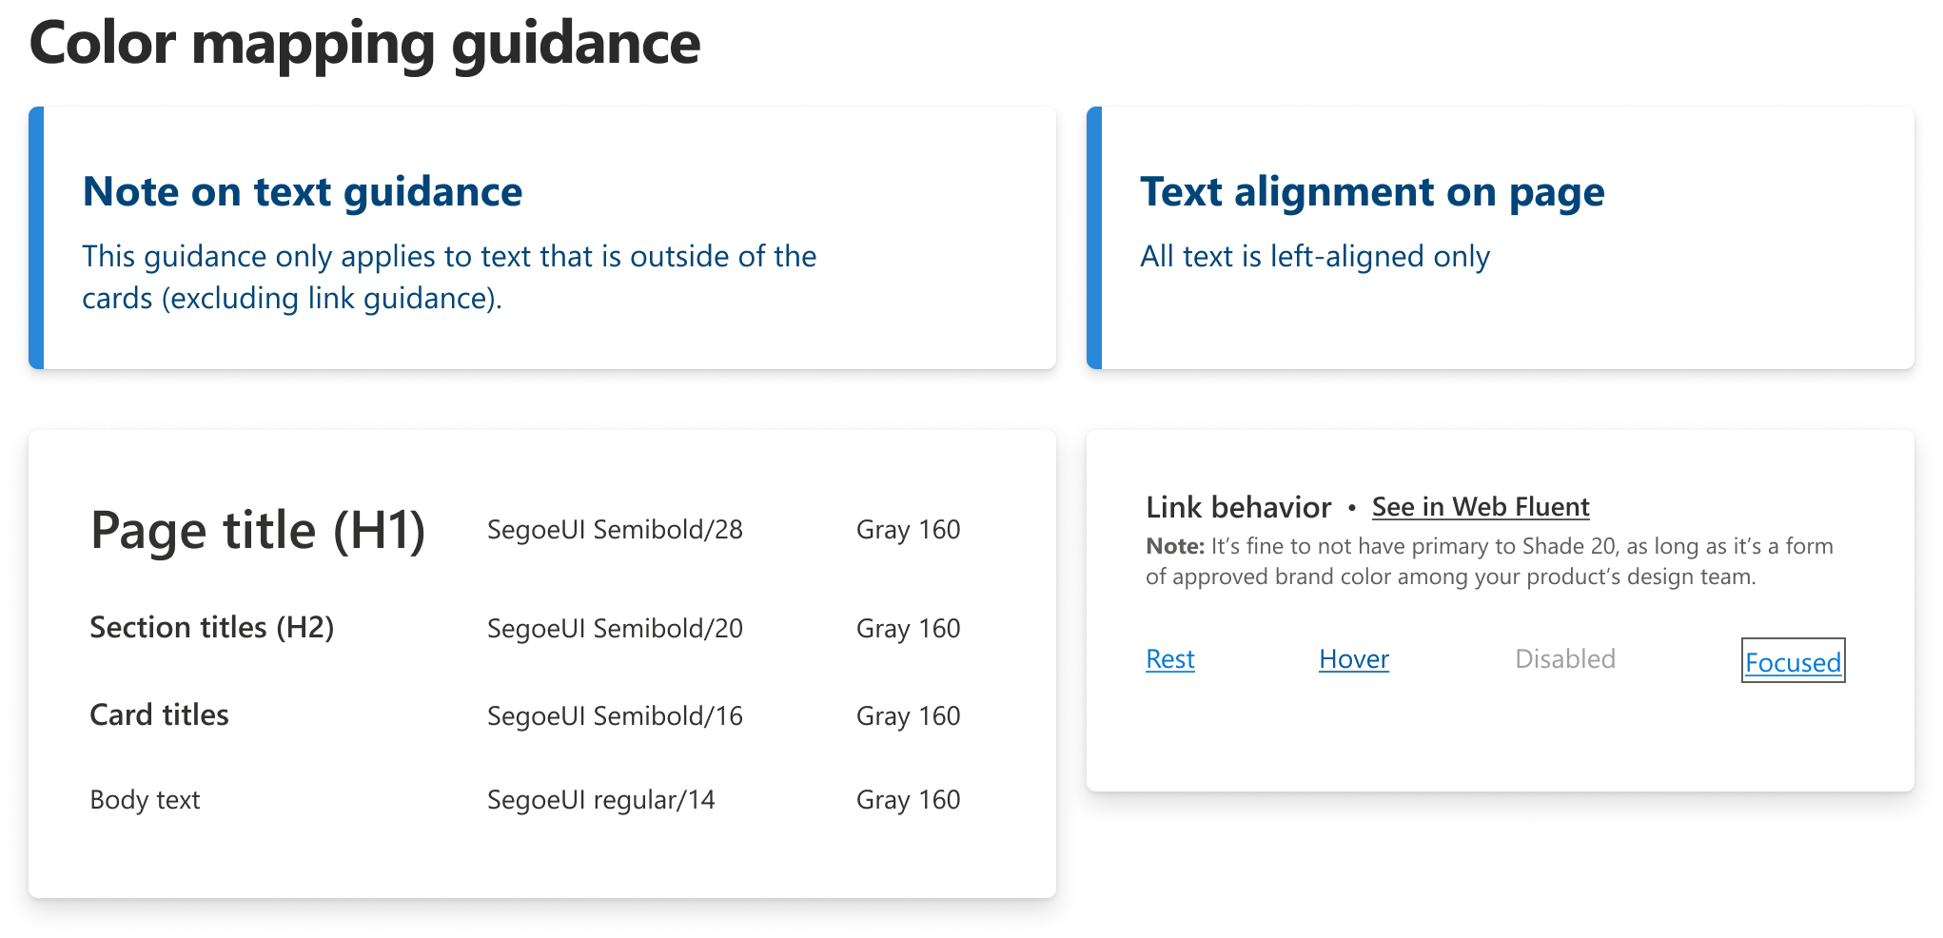
Task: Click the Color mapping guidance heading
Action: point(364,44)
